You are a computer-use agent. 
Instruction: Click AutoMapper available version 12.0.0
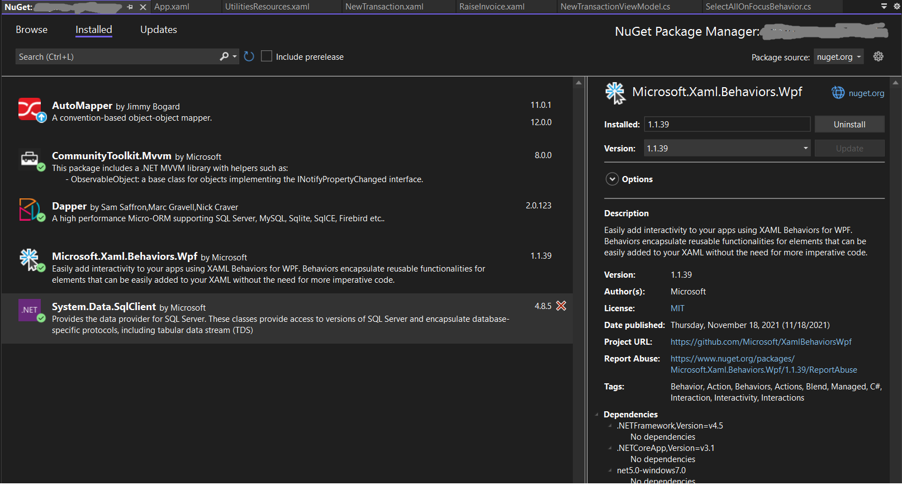pos(541,122)
